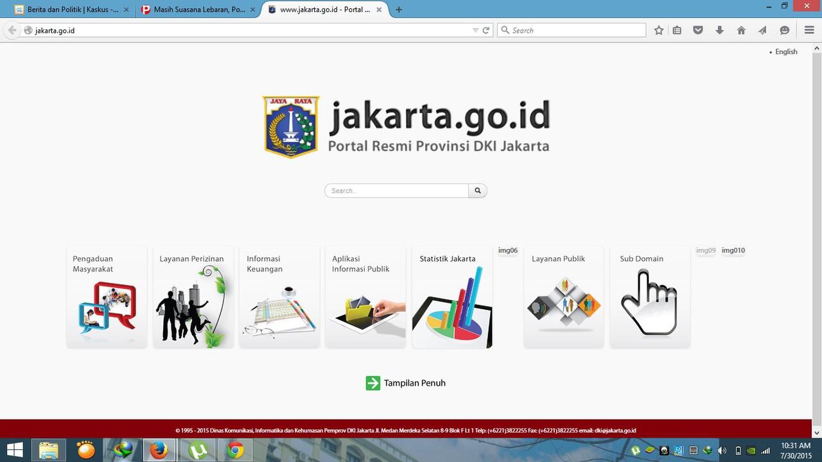The image size is (822, 462).
Task: Click the paper plane share icon
Action: tap(762, 30)
